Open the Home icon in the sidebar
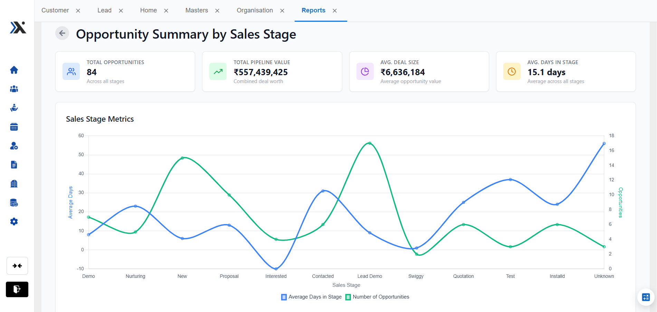Viewport: 657px width, 312px height. click(x=14, y=70)
